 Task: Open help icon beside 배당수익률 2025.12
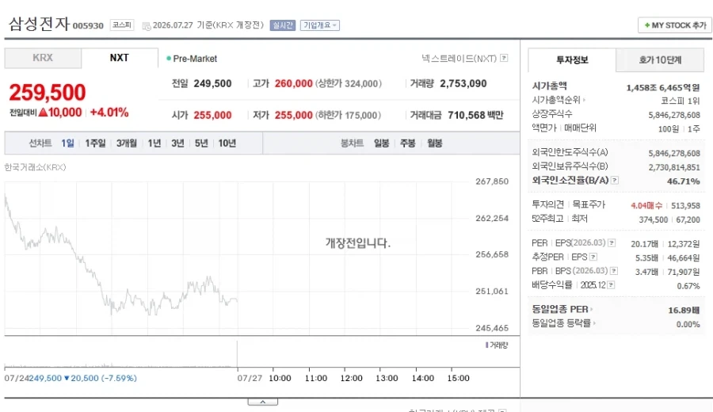pos(611,285)
